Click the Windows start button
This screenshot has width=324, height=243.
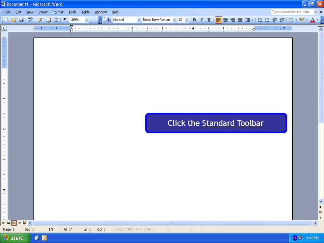pyautogui.click(x=15, y=238)
